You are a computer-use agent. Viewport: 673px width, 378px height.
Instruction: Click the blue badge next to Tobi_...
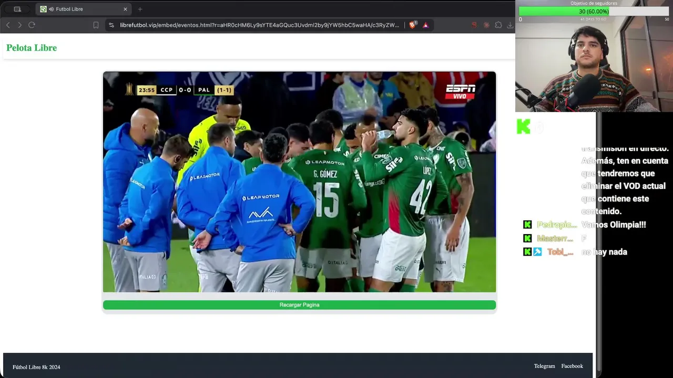tap(537, 252)
